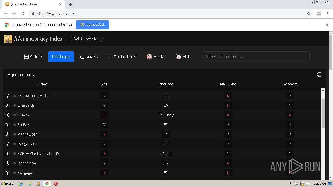The width and height of the screenshot is (333, 187).
Task: Open info icon for Manga Here
Action: 8,144
